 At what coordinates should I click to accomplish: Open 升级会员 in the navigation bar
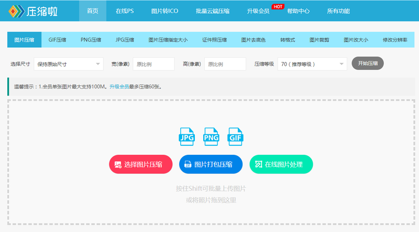pos(258,11)
